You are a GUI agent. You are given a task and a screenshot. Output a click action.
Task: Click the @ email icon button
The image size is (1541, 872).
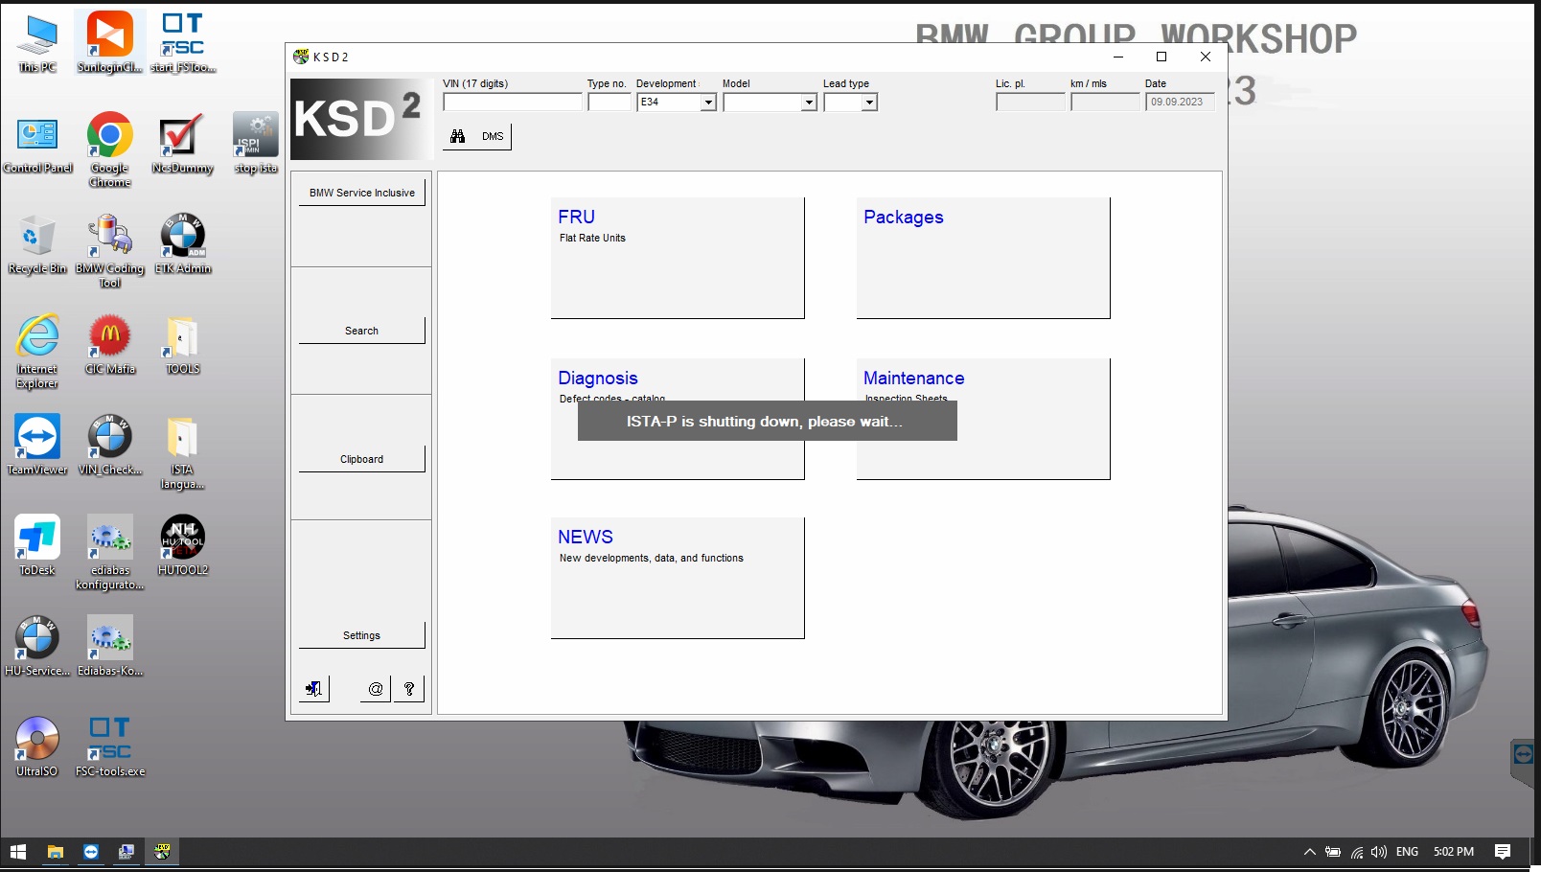pos(376,689)
